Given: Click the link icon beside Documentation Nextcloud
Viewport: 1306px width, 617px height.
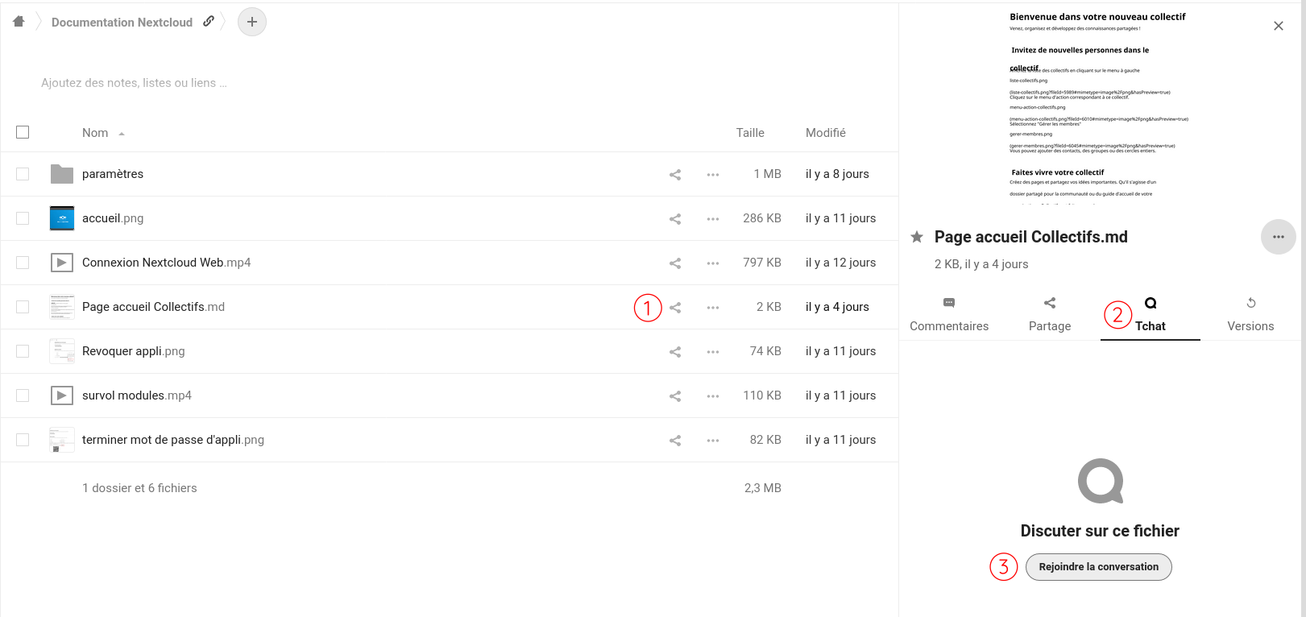Looking at the screenshot, I should coord(209,22).
